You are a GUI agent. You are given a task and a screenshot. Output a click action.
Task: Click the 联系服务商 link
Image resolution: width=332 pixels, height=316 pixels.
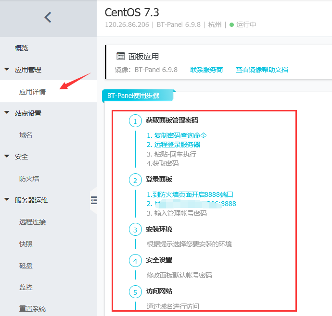206,70
